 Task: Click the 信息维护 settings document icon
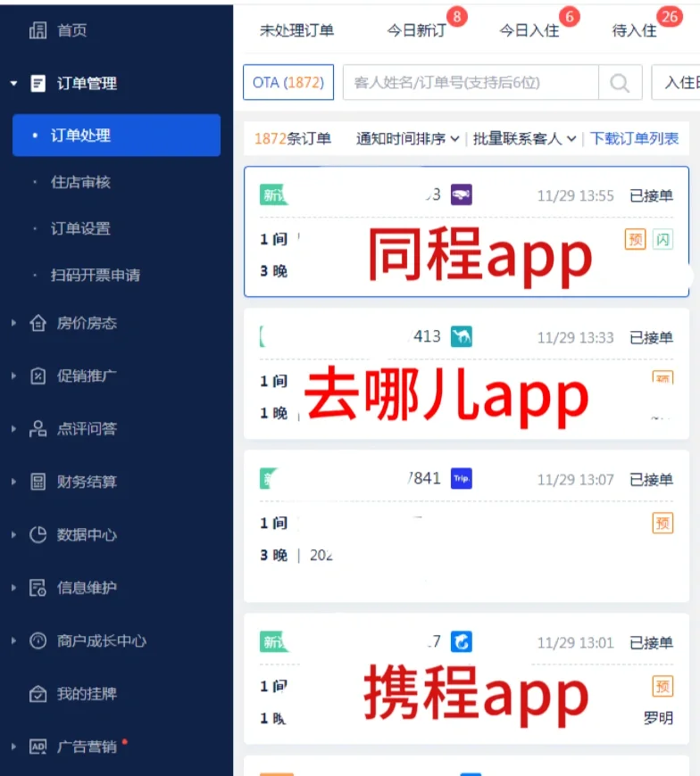[37, 588]
